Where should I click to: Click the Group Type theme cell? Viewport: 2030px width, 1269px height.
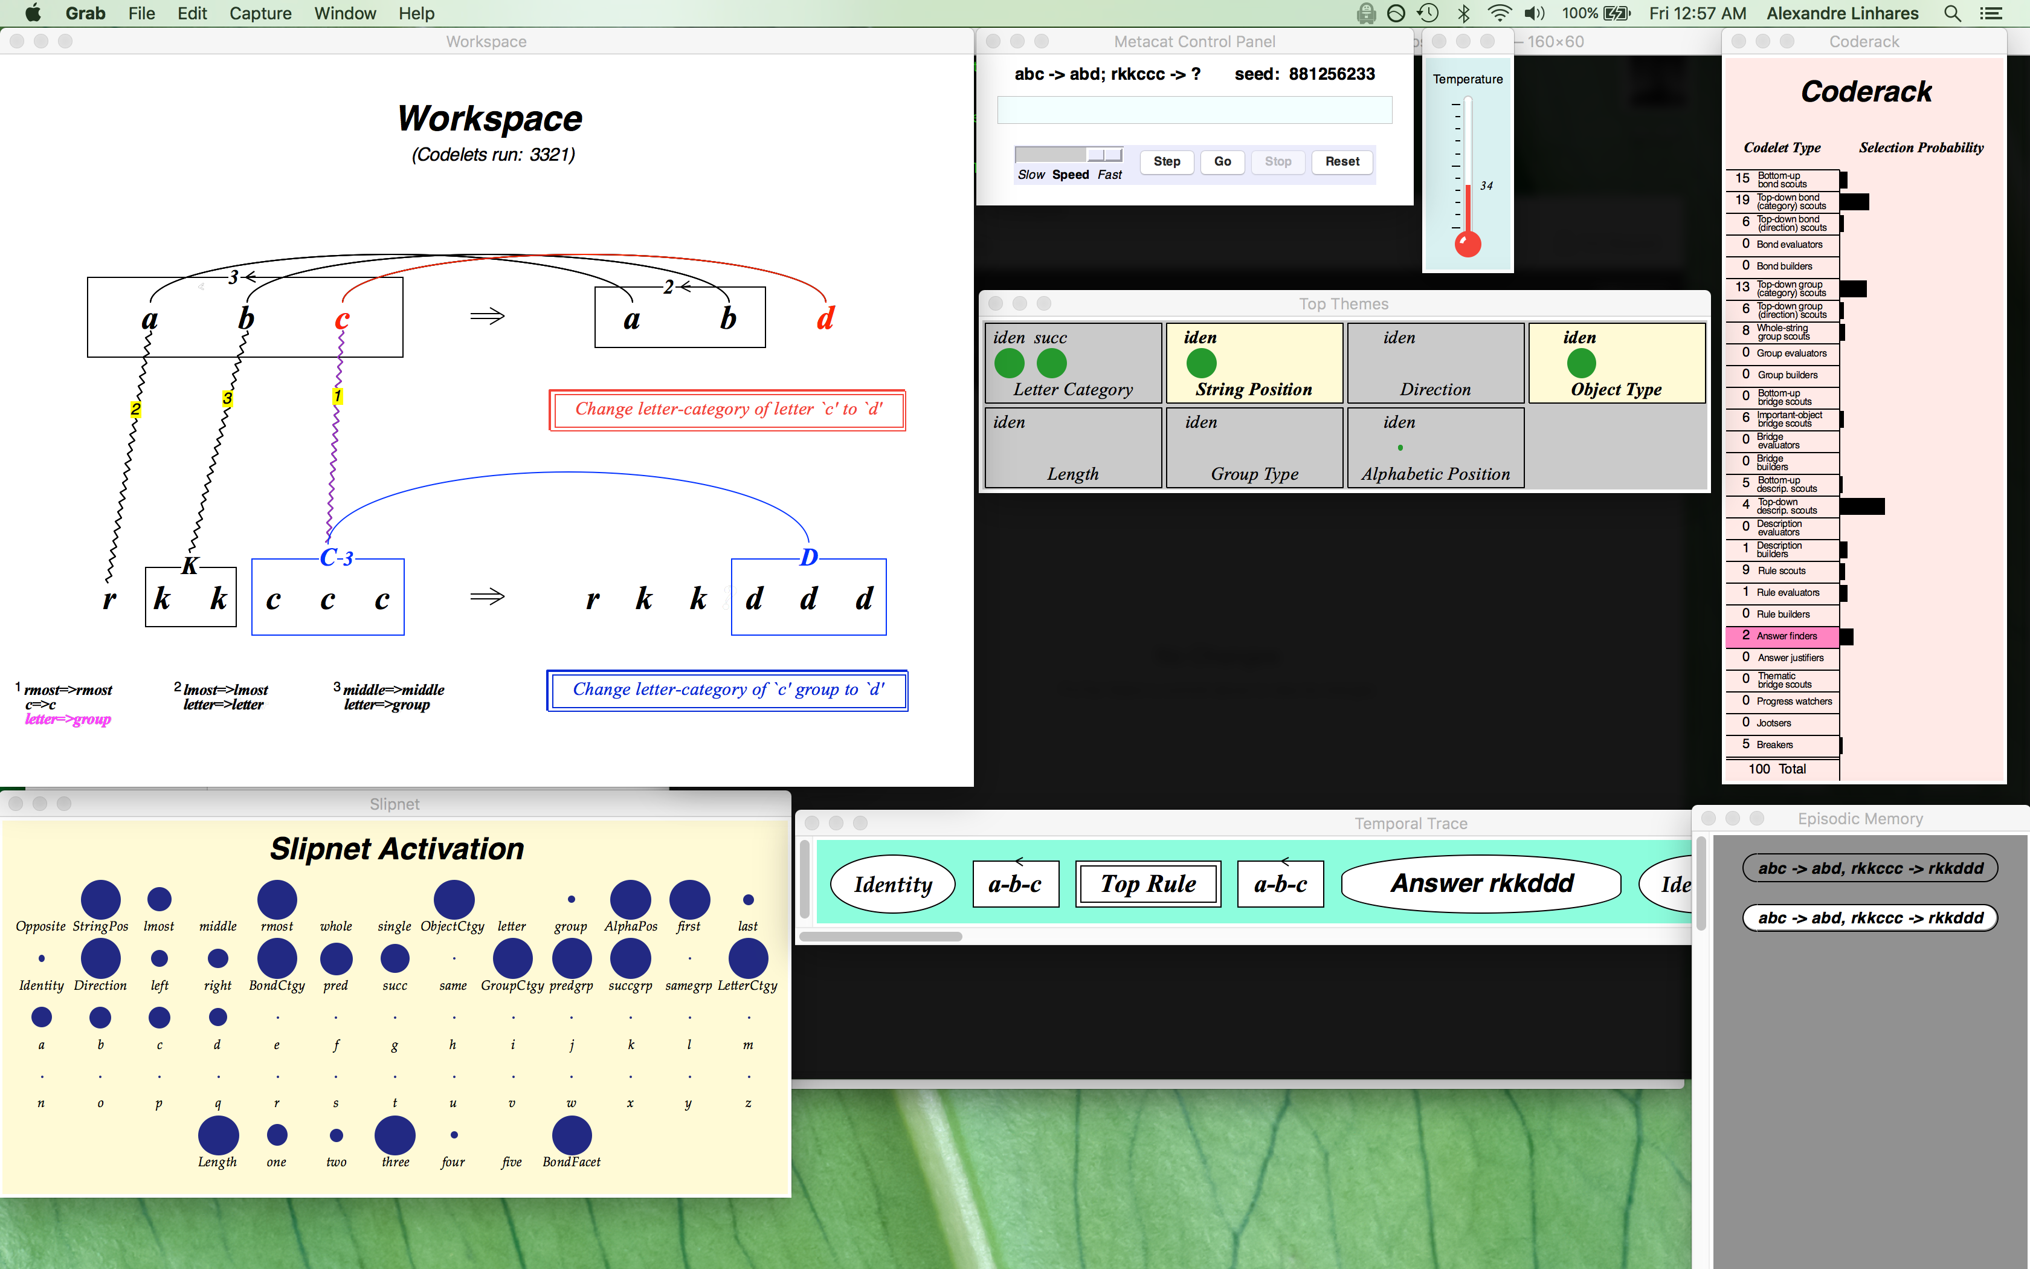[1254, 447]
